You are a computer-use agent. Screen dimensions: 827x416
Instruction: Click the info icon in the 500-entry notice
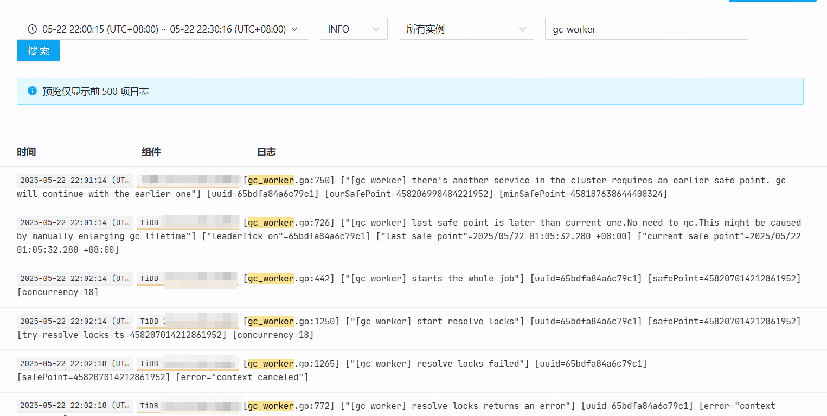(31, 91)
